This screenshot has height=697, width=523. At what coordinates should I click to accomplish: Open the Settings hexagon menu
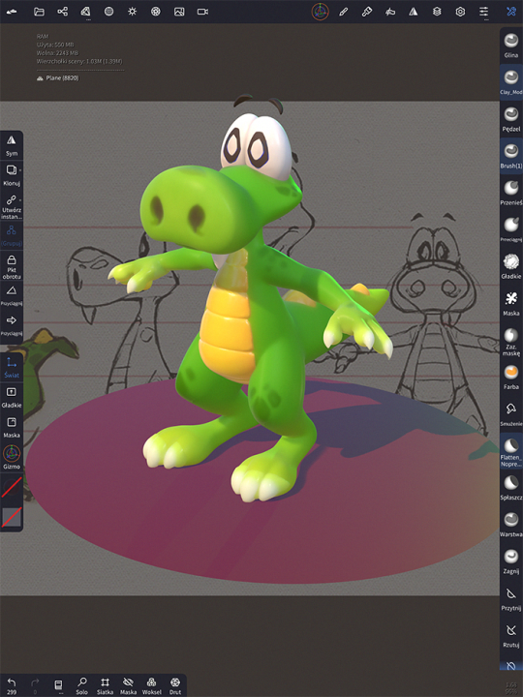[460, 12]
